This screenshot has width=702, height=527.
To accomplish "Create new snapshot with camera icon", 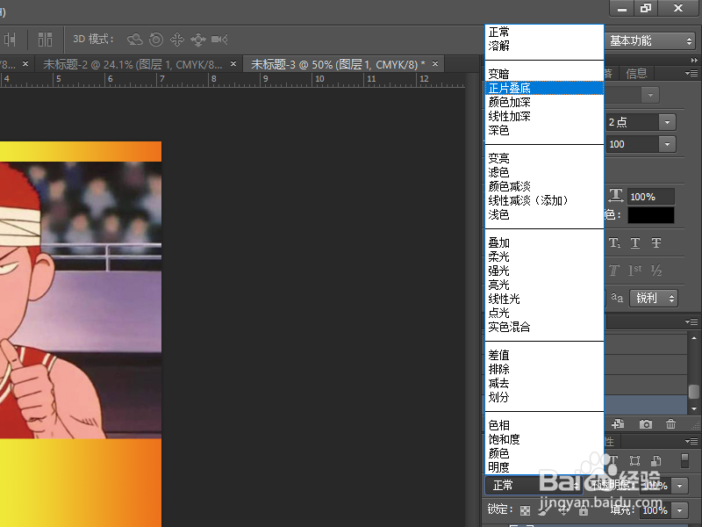I will click(645, 424).
